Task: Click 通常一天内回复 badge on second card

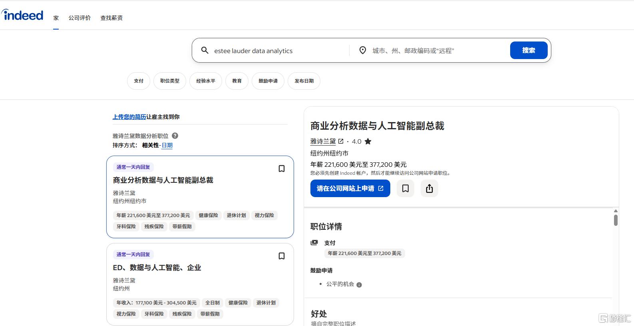Action: tap(133, 255)
